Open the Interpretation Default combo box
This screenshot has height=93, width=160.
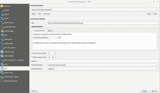[103, 69]
